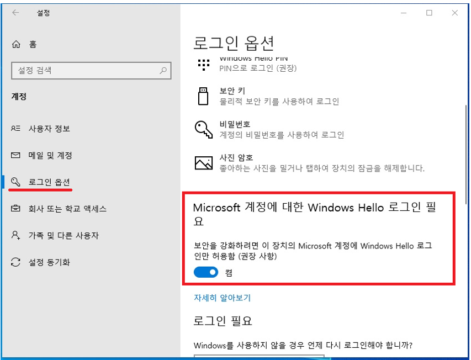The width and height of the screenshot is (471, 360).
Task: Maximize the Settings window
Action: pos(429,13)
